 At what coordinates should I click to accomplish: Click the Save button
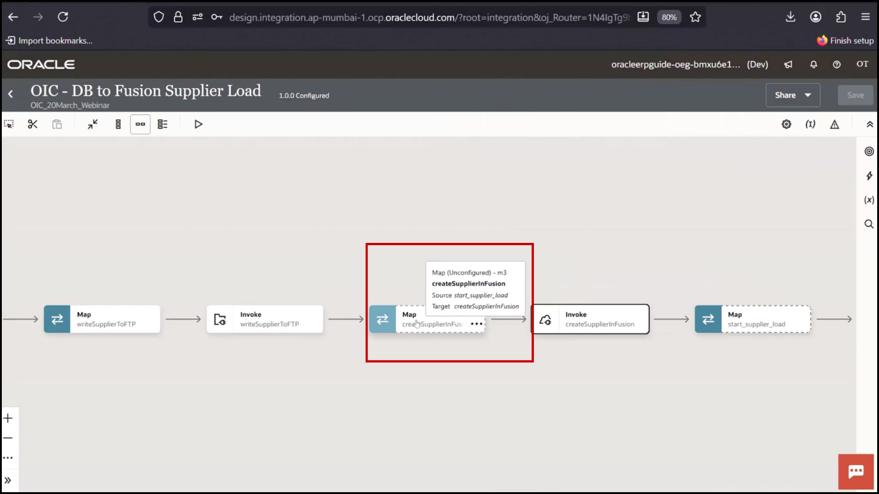(x=855, y=95)
